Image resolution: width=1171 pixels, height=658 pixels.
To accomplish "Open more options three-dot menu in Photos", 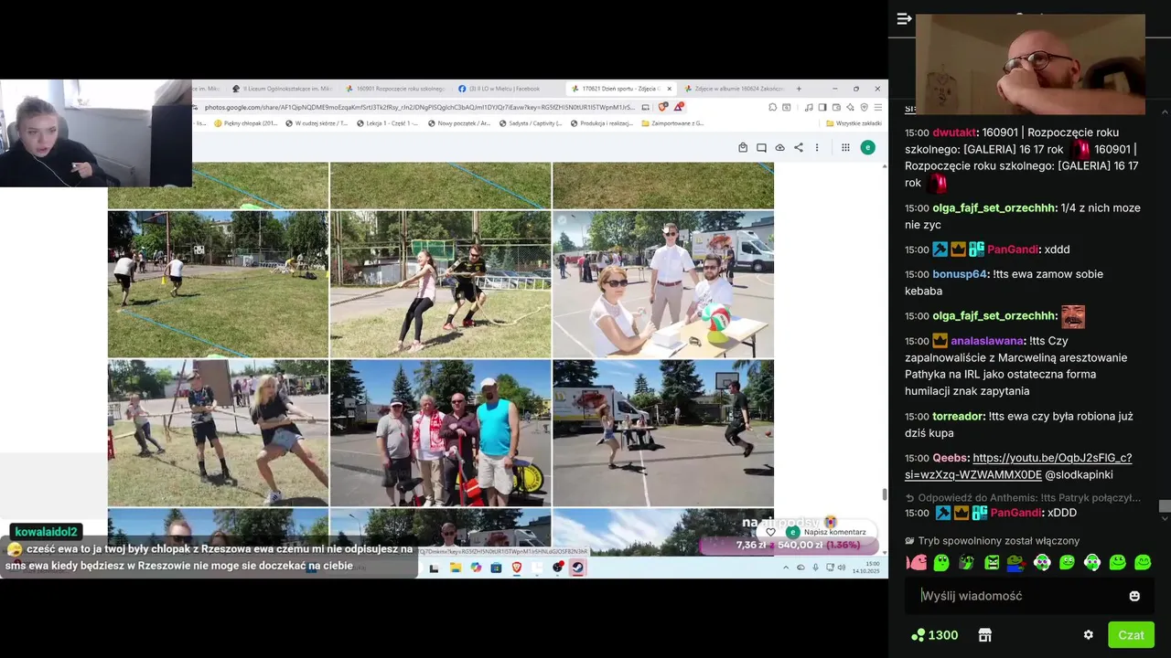I will pos(817,147).
